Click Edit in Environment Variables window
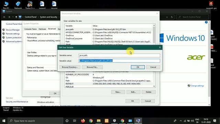The width and height of the screenshot is (220, 124). pyautogui.click(x=133, y=92)
